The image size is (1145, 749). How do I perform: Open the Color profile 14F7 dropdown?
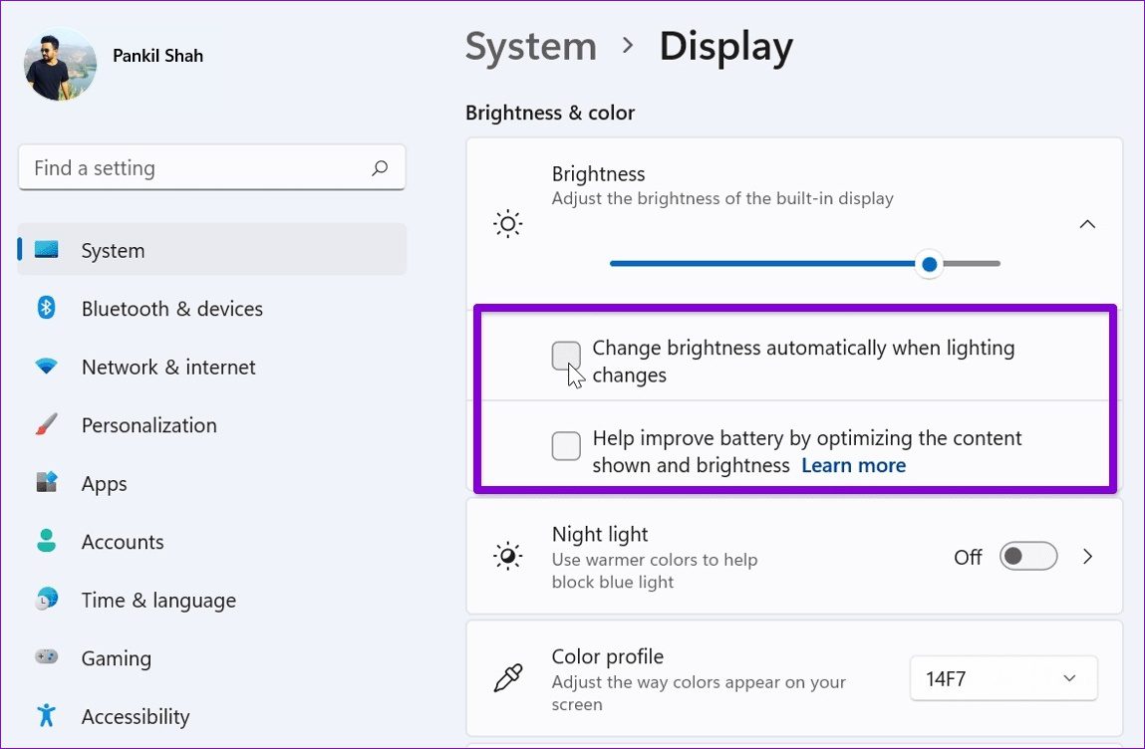point(1002,678)
